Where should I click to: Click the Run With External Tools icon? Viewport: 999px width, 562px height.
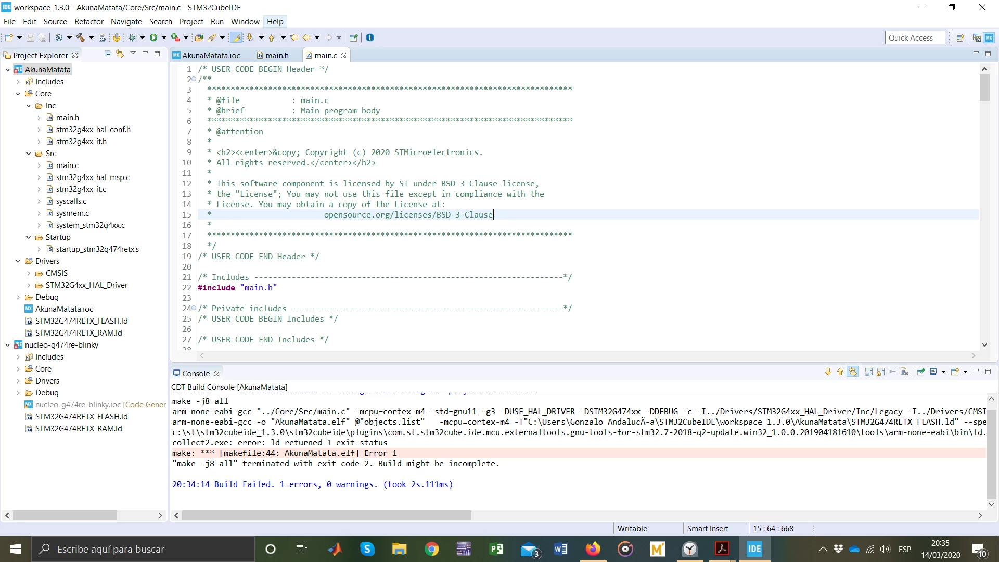coord(176,37)
